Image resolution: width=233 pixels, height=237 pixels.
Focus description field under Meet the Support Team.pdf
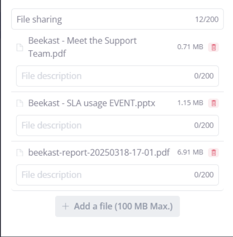(x=117, y=76)
